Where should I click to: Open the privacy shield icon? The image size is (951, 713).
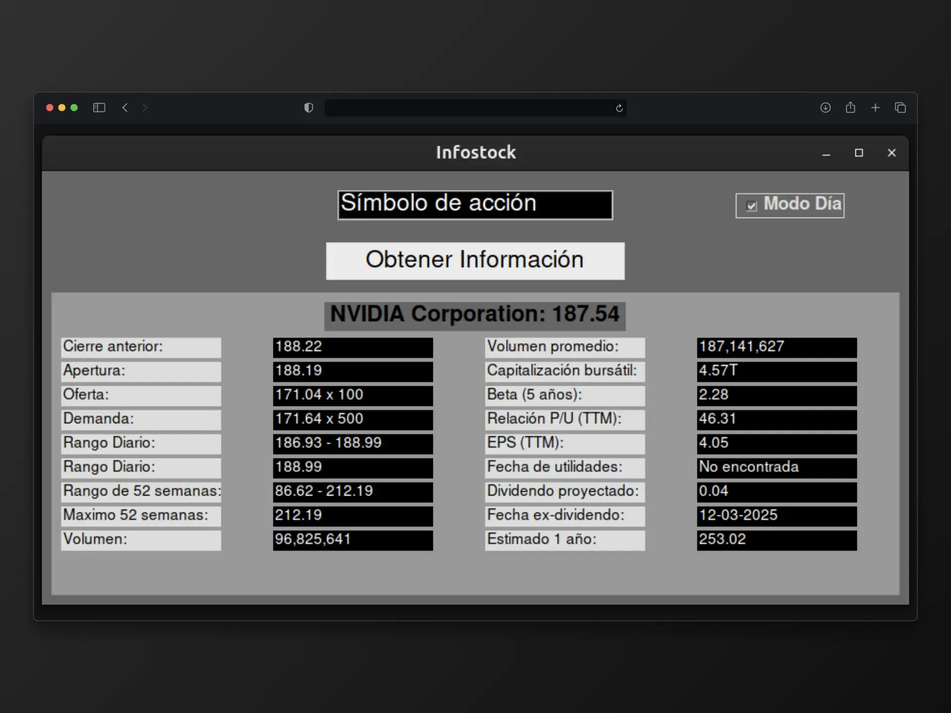tap(309, 107)
